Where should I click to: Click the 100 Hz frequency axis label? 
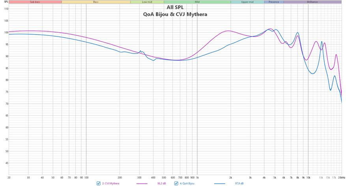coord(86,177)
